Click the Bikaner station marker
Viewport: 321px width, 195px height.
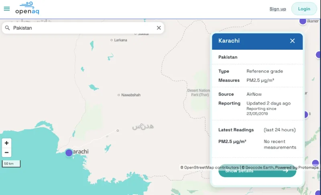(x=303, y=21)
